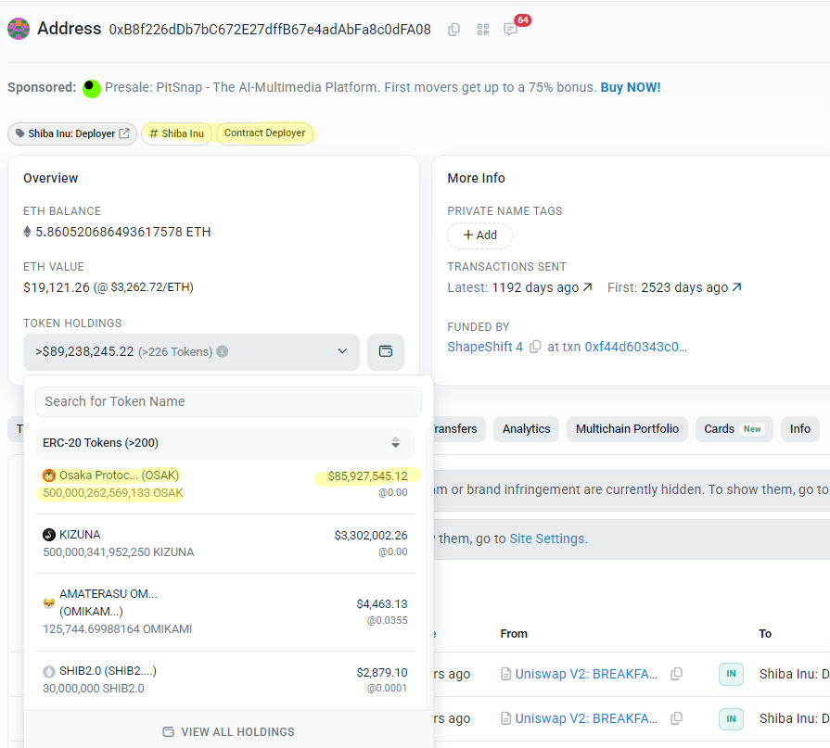The width and height of the screenshot is (830, 748).
Task: Click the token list scrollbar
Action: click(428, 569)
